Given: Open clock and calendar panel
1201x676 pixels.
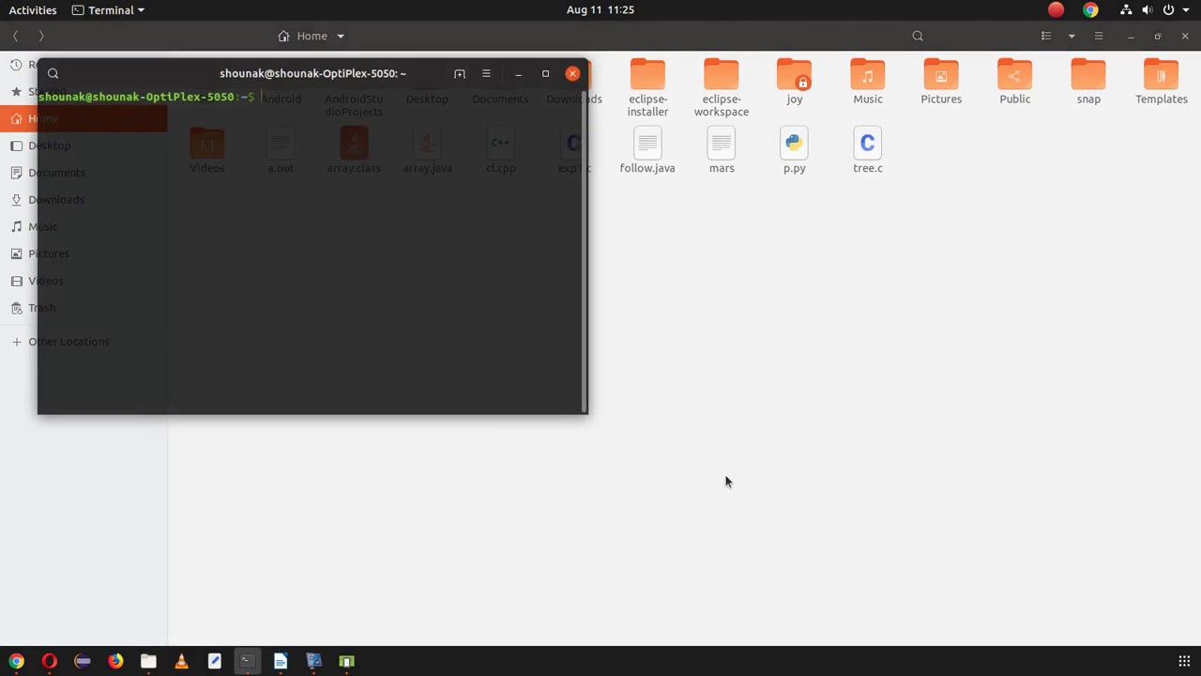Looking at the screenshot, I should point(600,9).
